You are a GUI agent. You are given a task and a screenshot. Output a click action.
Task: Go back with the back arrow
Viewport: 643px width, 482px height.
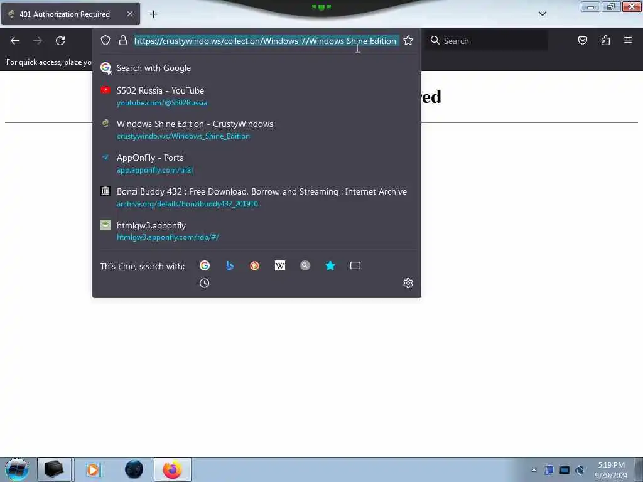(x=15, y=41)
